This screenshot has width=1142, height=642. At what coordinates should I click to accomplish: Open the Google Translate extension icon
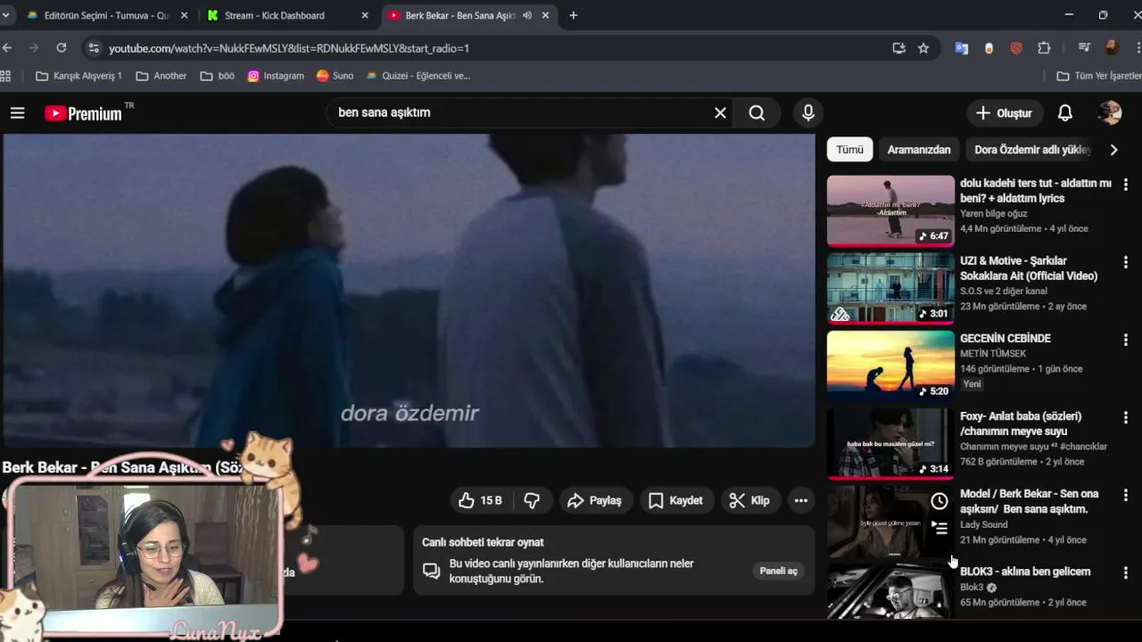click(x=962, y=48)
